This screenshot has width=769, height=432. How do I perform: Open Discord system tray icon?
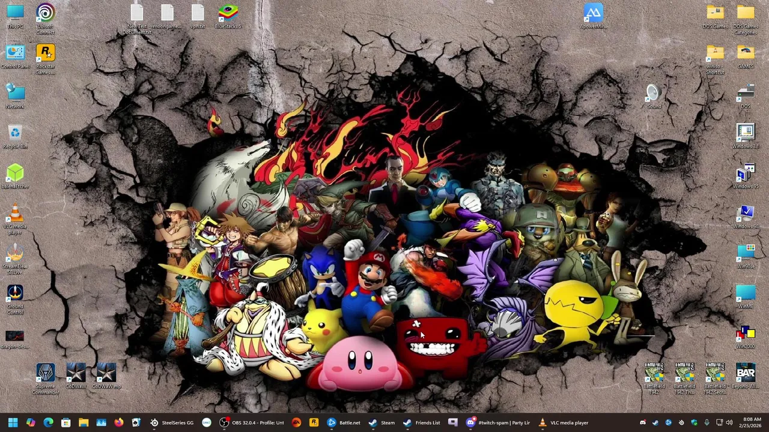(643, 422)
